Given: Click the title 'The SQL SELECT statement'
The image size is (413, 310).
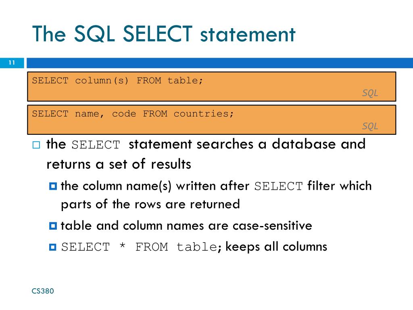Looking at the screenshot, I should 164,34.
